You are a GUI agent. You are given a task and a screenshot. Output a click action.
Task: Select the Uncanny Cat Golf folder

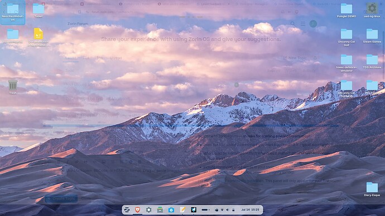[346, 37]
